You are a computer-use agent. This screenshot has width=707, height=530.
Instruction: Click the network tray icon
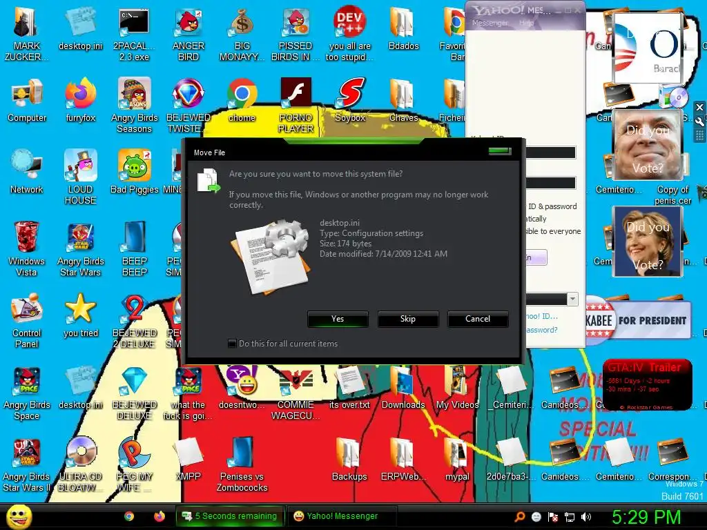pos(570,517)
